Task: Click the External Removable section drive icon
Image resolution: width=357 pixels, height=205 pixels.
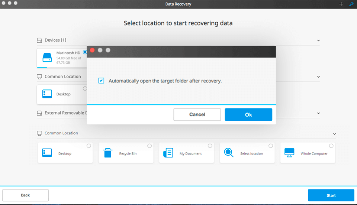Action: tap(39, 113)
